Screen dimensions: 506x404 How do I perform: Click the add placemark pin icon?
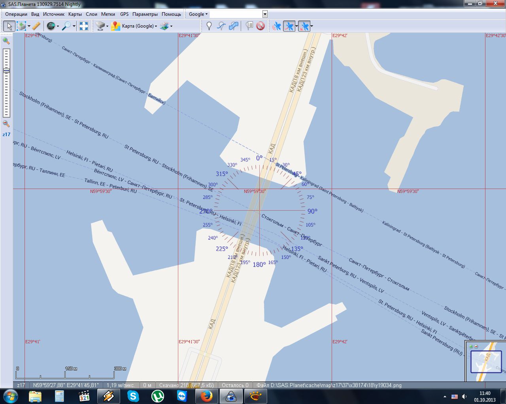tap(209, 26)
